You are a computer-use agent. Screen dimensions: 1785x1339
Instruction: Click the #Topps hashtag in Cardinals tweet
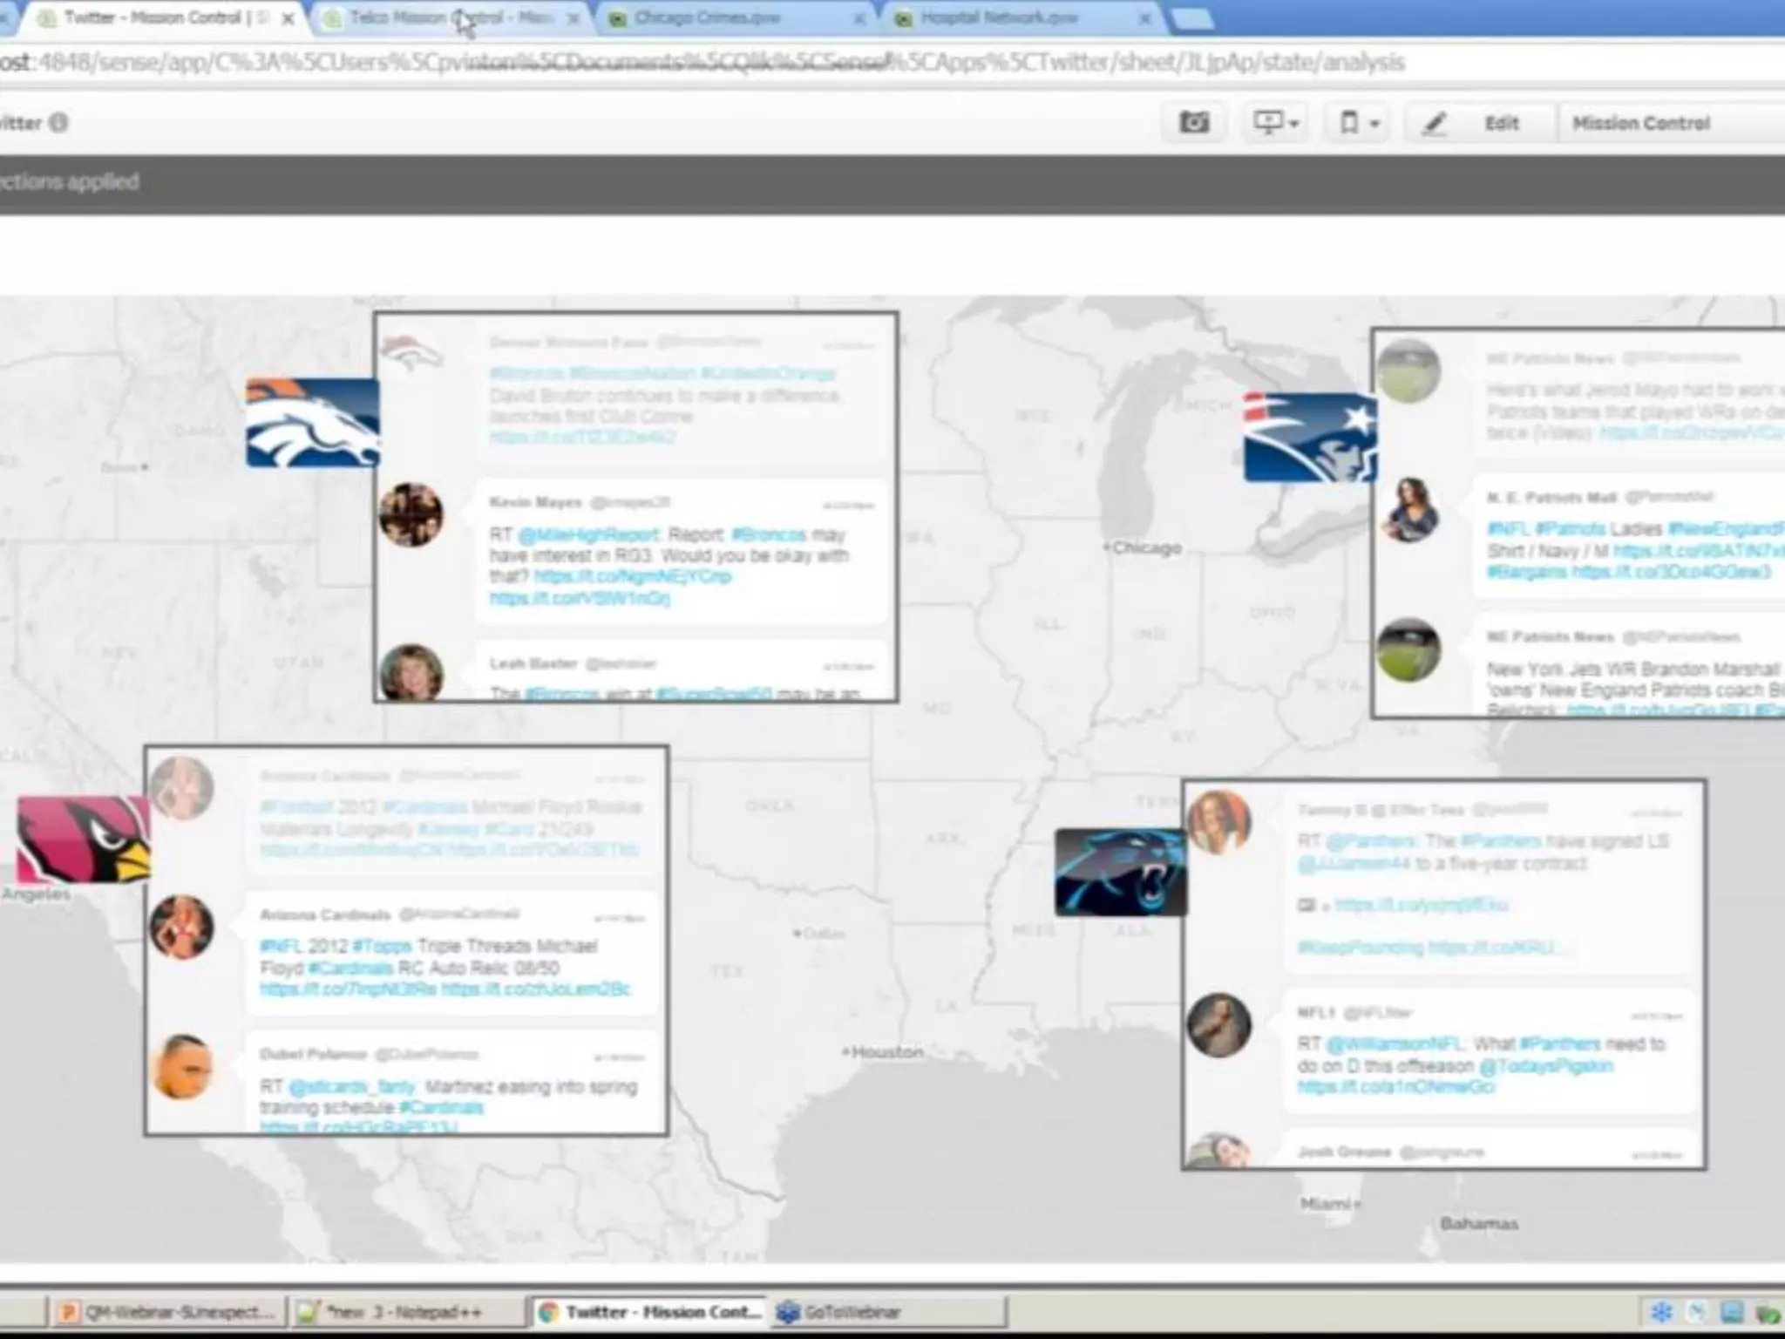tap(382, 946)
